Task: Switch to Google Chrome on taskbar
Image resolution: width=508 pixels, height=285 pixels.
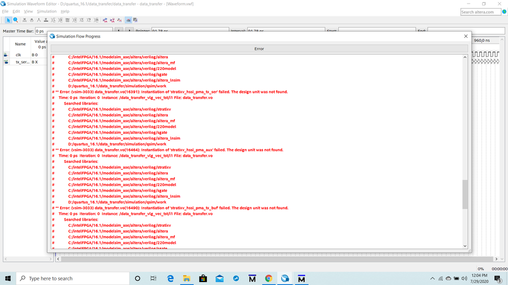Action: 268,278
